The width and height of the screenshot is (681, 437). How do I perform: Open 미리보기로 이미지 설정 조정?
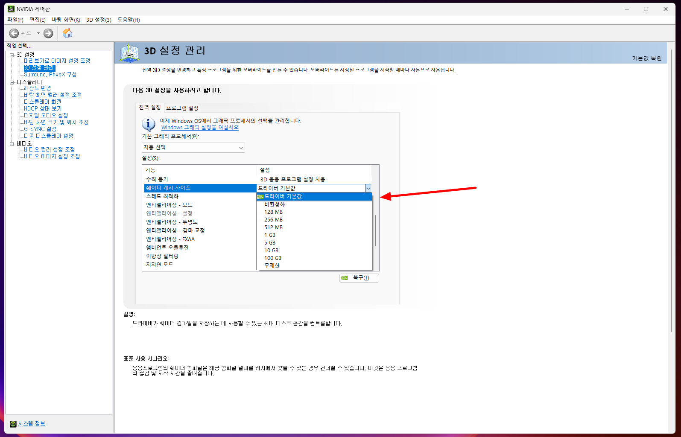57,61
